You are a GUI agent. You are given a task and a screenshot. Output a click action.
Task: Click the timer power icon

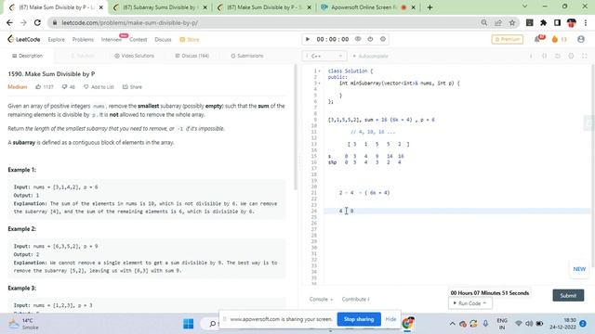coord(370,39)
